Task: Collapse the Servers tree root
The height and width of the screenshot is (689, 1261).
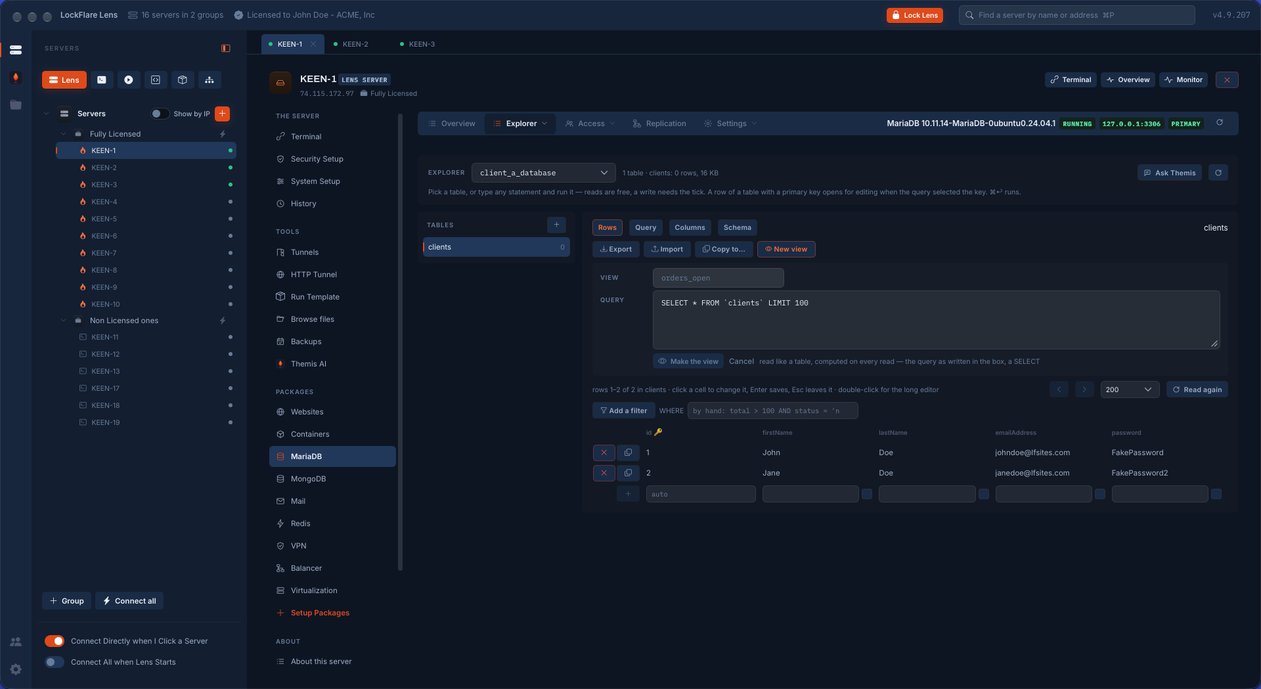Action: pos(46,114)
